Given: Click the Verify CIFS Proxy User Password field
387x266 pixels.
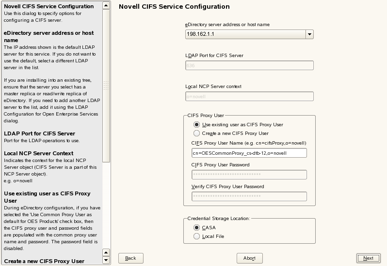Looking at the screenshot, I should pyautogui.click(x=249, y=196).
